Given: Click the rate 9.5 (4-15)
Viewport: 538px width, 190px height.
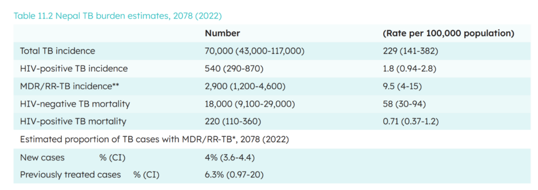Looking at the screenshot, I should point(402,86).
